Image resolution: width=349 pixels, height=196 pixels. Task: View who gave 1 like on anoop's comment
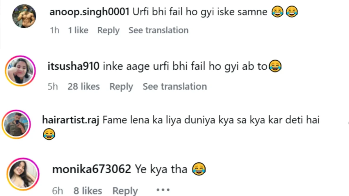tap(78, 30)
